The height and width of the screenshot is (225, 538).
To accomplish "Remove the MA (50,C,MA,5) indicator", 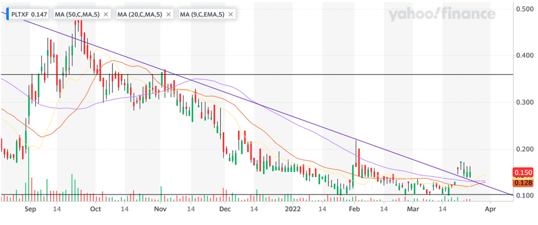I will point(106,15).
